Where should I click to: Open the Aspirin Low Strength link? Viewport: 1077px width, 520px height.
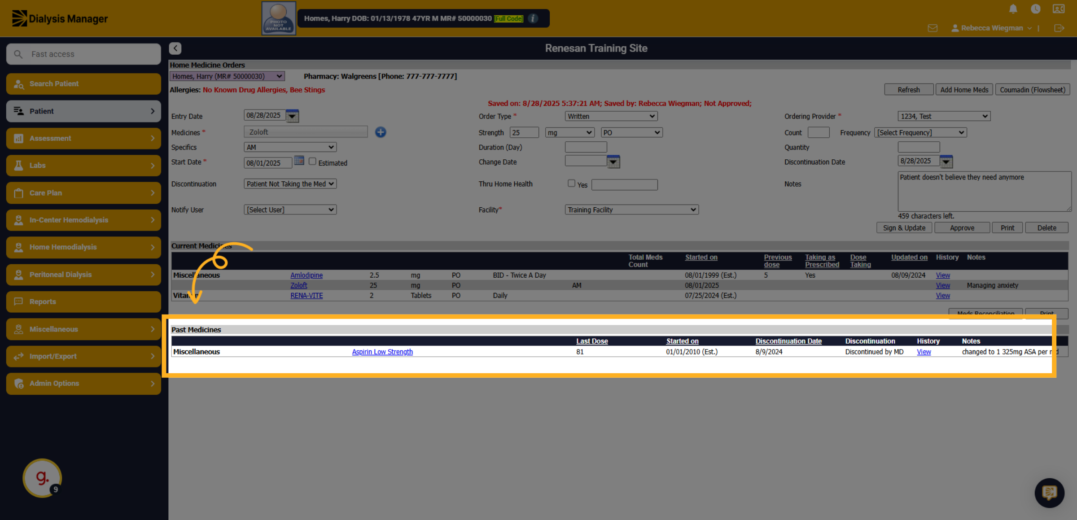pyautogui.click(x=382, y=352)
